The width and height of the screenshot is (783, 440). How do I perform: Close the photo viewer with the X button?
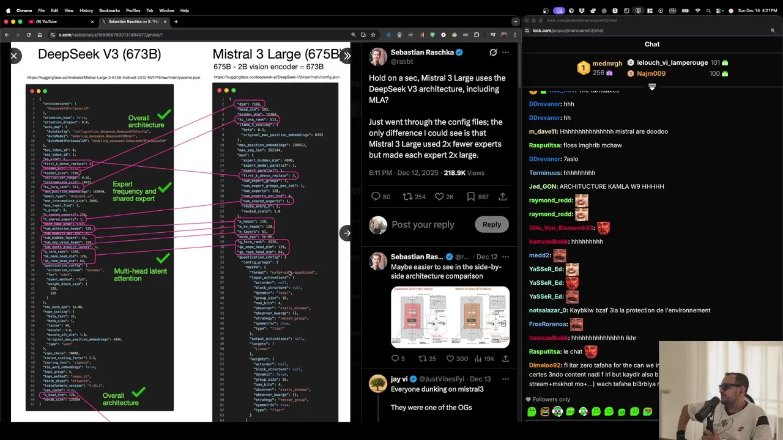click(x=13, y=56)
